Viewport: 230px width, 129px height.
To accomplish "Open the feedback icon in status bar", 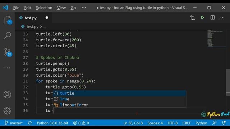I will (x=214, y=123).
